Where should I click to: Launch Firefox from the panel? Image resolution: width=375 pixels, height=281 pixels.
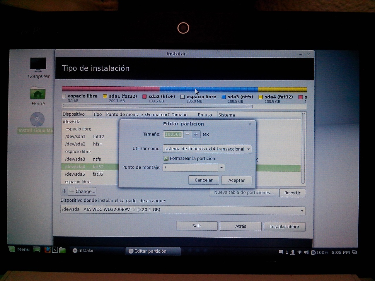point(47,250)
